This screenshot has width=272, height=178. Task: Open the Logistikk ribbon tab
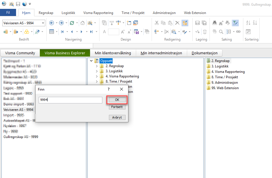pyautogui.click(x=68, y=13)
